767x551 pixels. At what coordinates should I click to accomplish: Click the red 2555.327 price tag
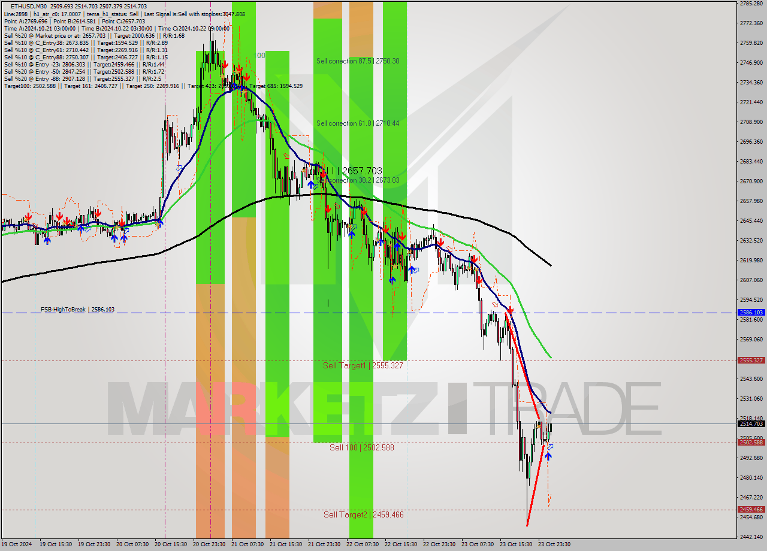pyautogui.click(x=751, y=361)
